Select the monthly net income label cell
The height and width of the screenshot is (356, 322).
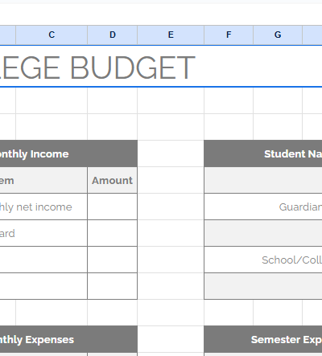tap(43, 207)
